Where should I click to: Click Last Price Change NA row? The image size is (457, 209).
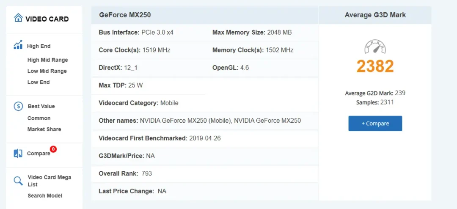coord(205,192)
